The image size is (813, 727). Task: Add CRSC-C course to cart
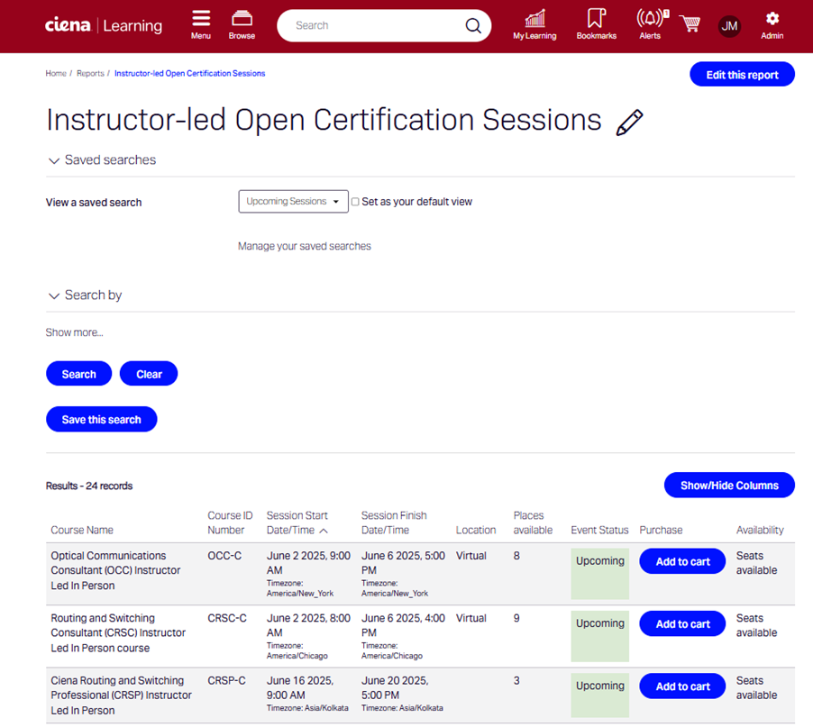point(682,624)
